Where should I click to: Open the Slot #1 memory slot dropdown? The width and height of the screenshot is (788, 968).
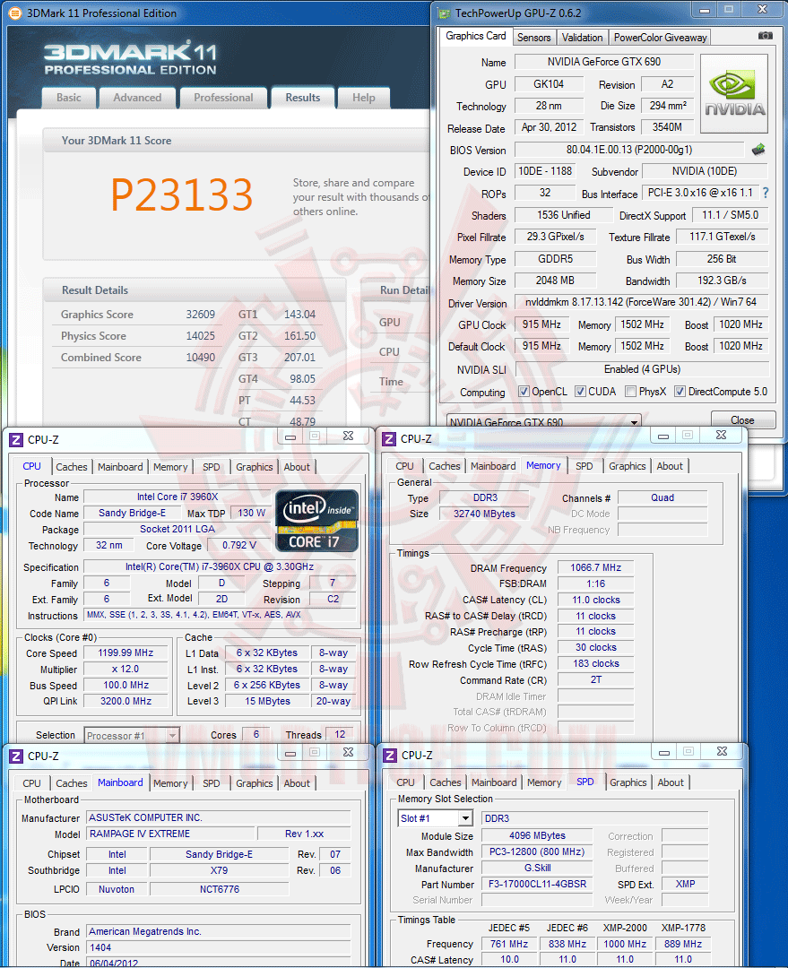(436, 818)
